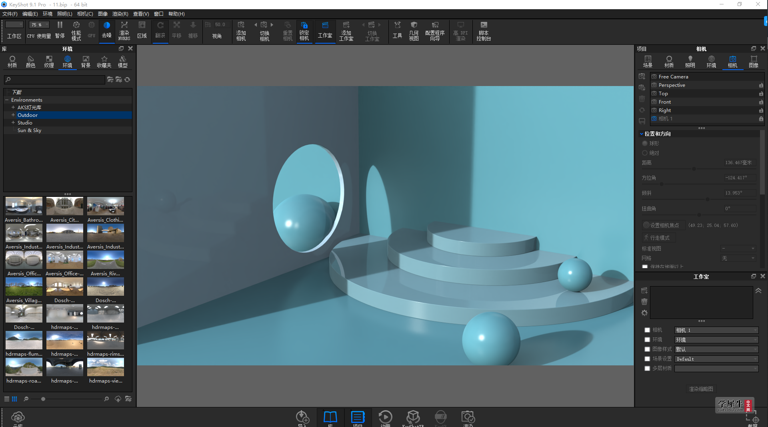This screenshot has width=768, height=427.
Task: Click the 行走模式 button
Action: pyautogui.click(x=659, y=238)
